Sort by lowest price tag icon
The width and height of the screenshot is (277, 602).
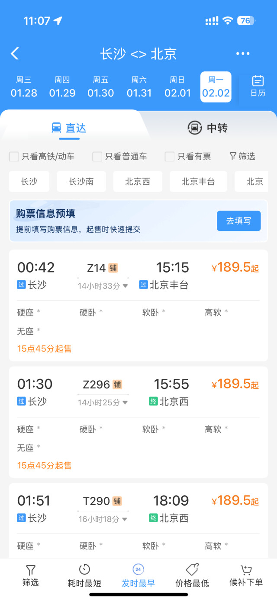pyautogui.click(x=192, y=570)
